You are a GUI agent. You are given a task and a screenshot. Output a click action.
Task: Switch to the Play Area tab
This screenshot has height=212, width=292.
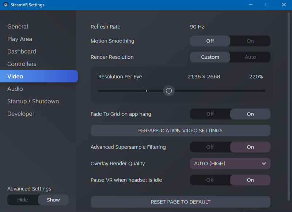click(20, 39)
